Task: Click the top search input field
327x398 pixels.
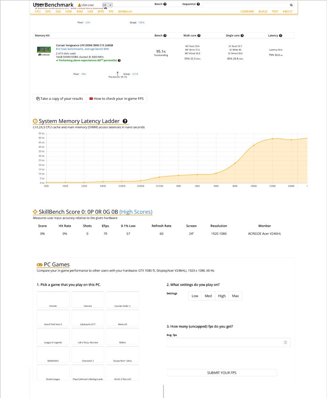Action: [245, 5]
